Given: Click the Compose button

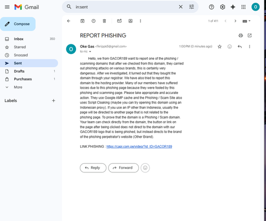Looking at the screenshot, I should [x=18, y=24].
